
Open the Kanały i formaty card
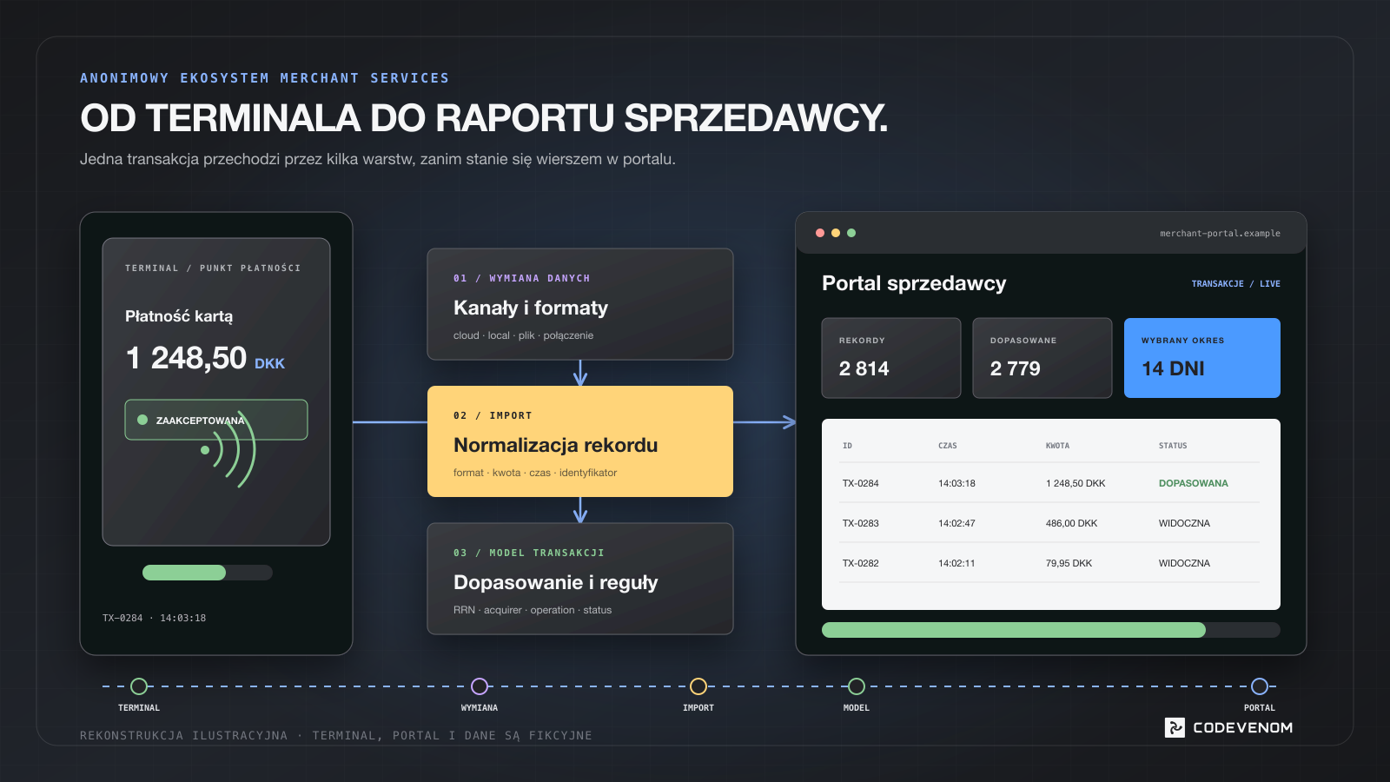tap(580, 304)
